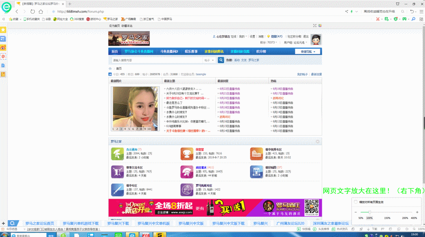Open the browser hamburger menu icon
This screenshot has height=237, width=425.
tap(421, 12)
